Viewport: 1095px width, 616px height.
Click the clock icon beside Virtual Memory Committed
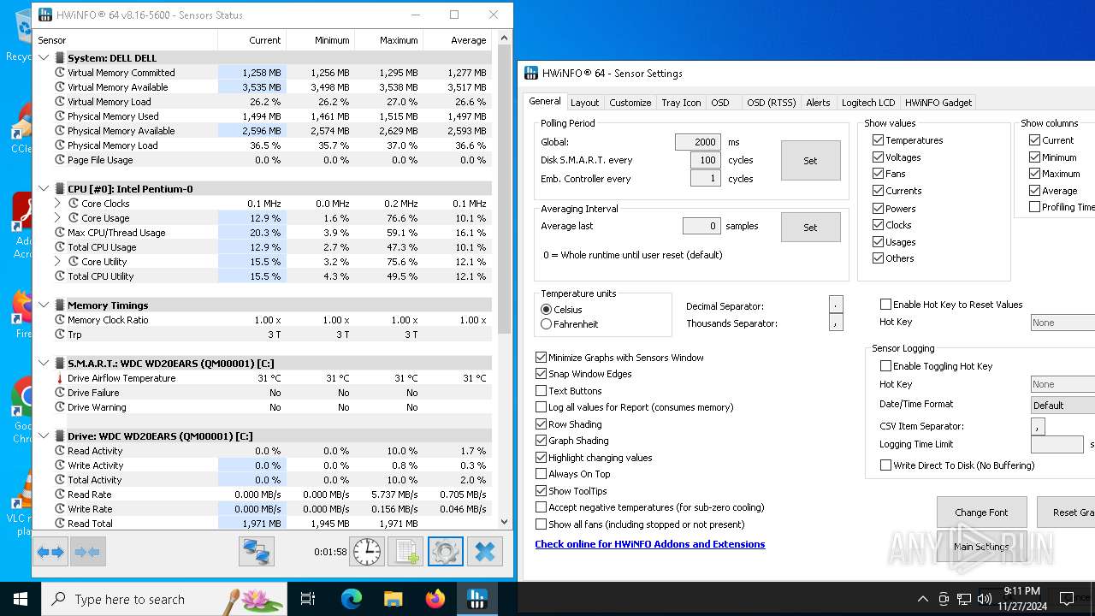click(x=60, y=73)
